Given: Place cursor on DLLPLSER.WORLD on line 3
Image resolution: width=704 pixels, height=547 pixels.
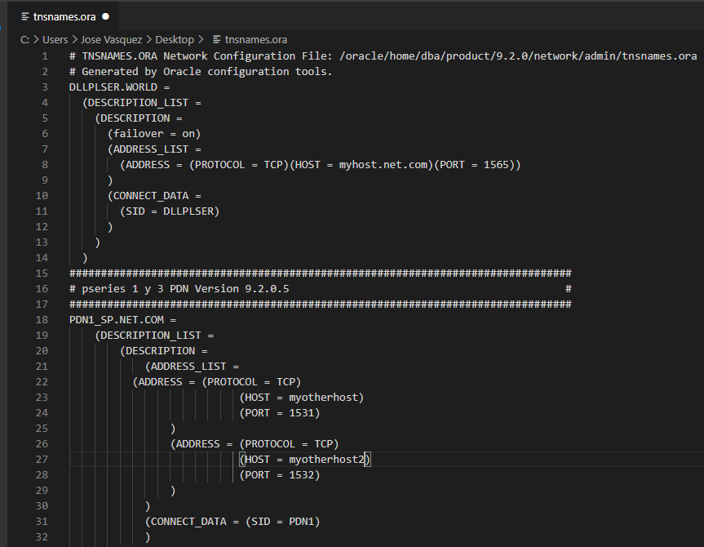Looking at the screenshot, I should [114, 87].
